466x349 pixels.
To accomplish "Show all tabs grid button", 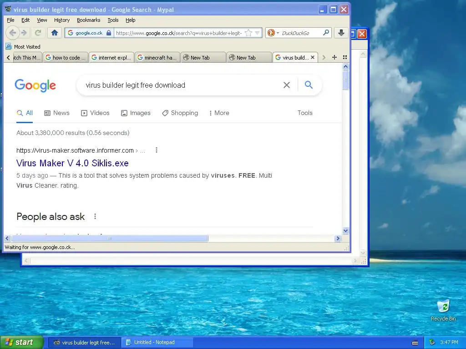I will click(x=345, y=57).
